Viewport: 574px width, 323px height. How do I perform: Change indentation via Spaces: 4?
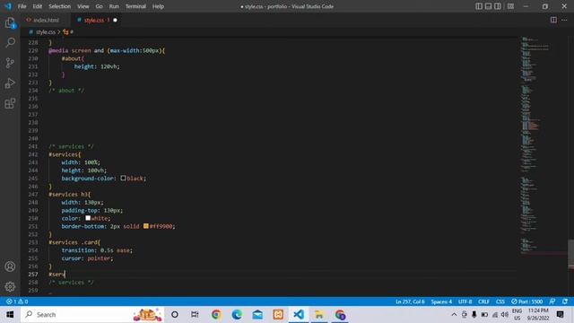pyautogui.click(x=441, y=301)
